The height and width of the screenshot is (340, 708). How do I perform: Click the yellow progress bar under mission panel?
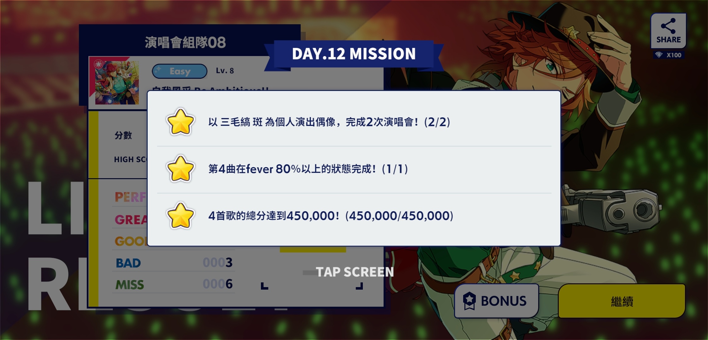click(313, 249)
